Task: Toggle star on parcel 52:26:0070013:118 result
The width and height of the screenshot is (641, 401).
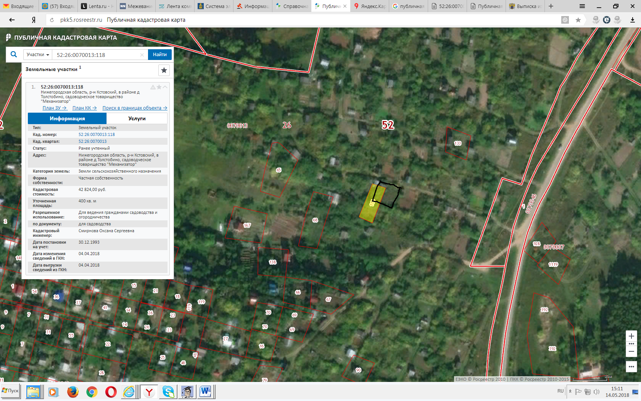Action: (159, 87)
